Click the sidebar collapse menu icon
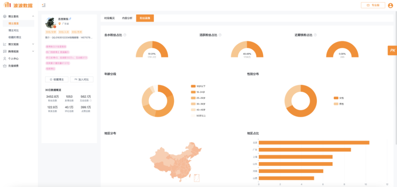This screenshot has width=397, height=187. (44, 5)
